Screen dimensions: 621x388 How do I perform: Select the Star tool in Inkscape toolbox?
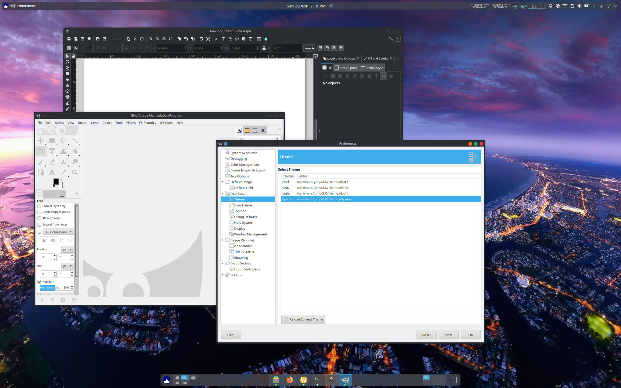(67, 85)
